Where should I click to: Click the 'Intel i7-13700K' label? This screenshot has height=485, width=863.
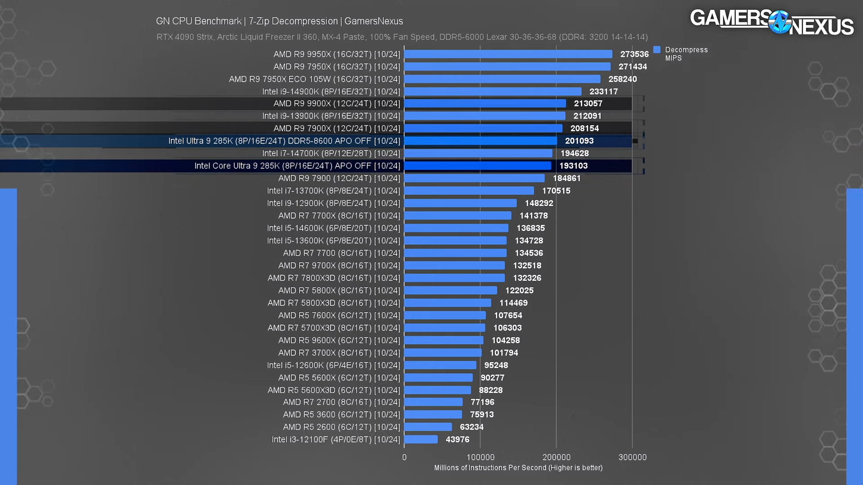click(334, 191)
